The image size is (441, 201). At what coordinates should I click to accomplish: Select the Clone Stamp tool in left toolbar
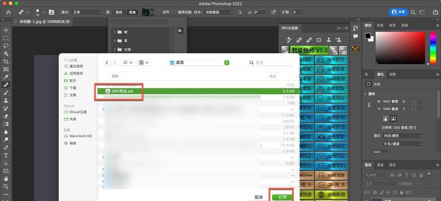click(6, 100)
